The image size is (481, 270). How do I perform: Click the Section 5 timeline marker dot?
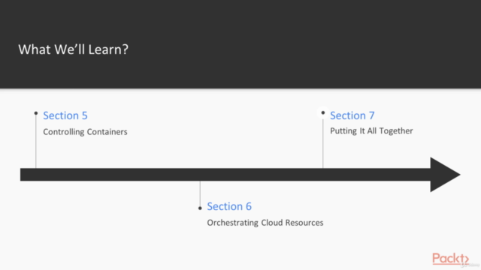tap(36, 113)
